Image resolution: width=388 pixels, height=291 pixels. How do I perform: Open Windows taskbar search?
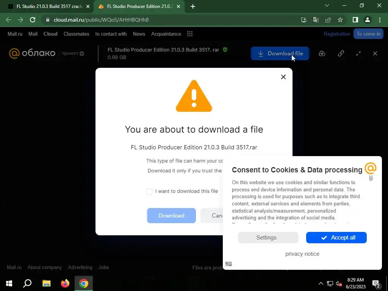[27, 283]
